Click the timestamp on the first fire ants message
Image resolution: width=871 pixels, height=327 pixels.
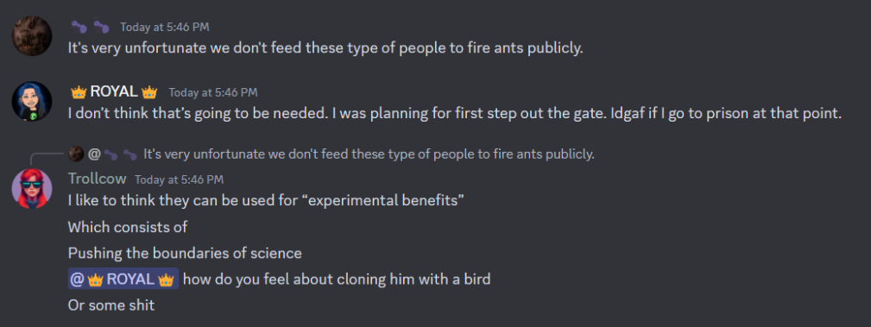(x=164, y=27)
